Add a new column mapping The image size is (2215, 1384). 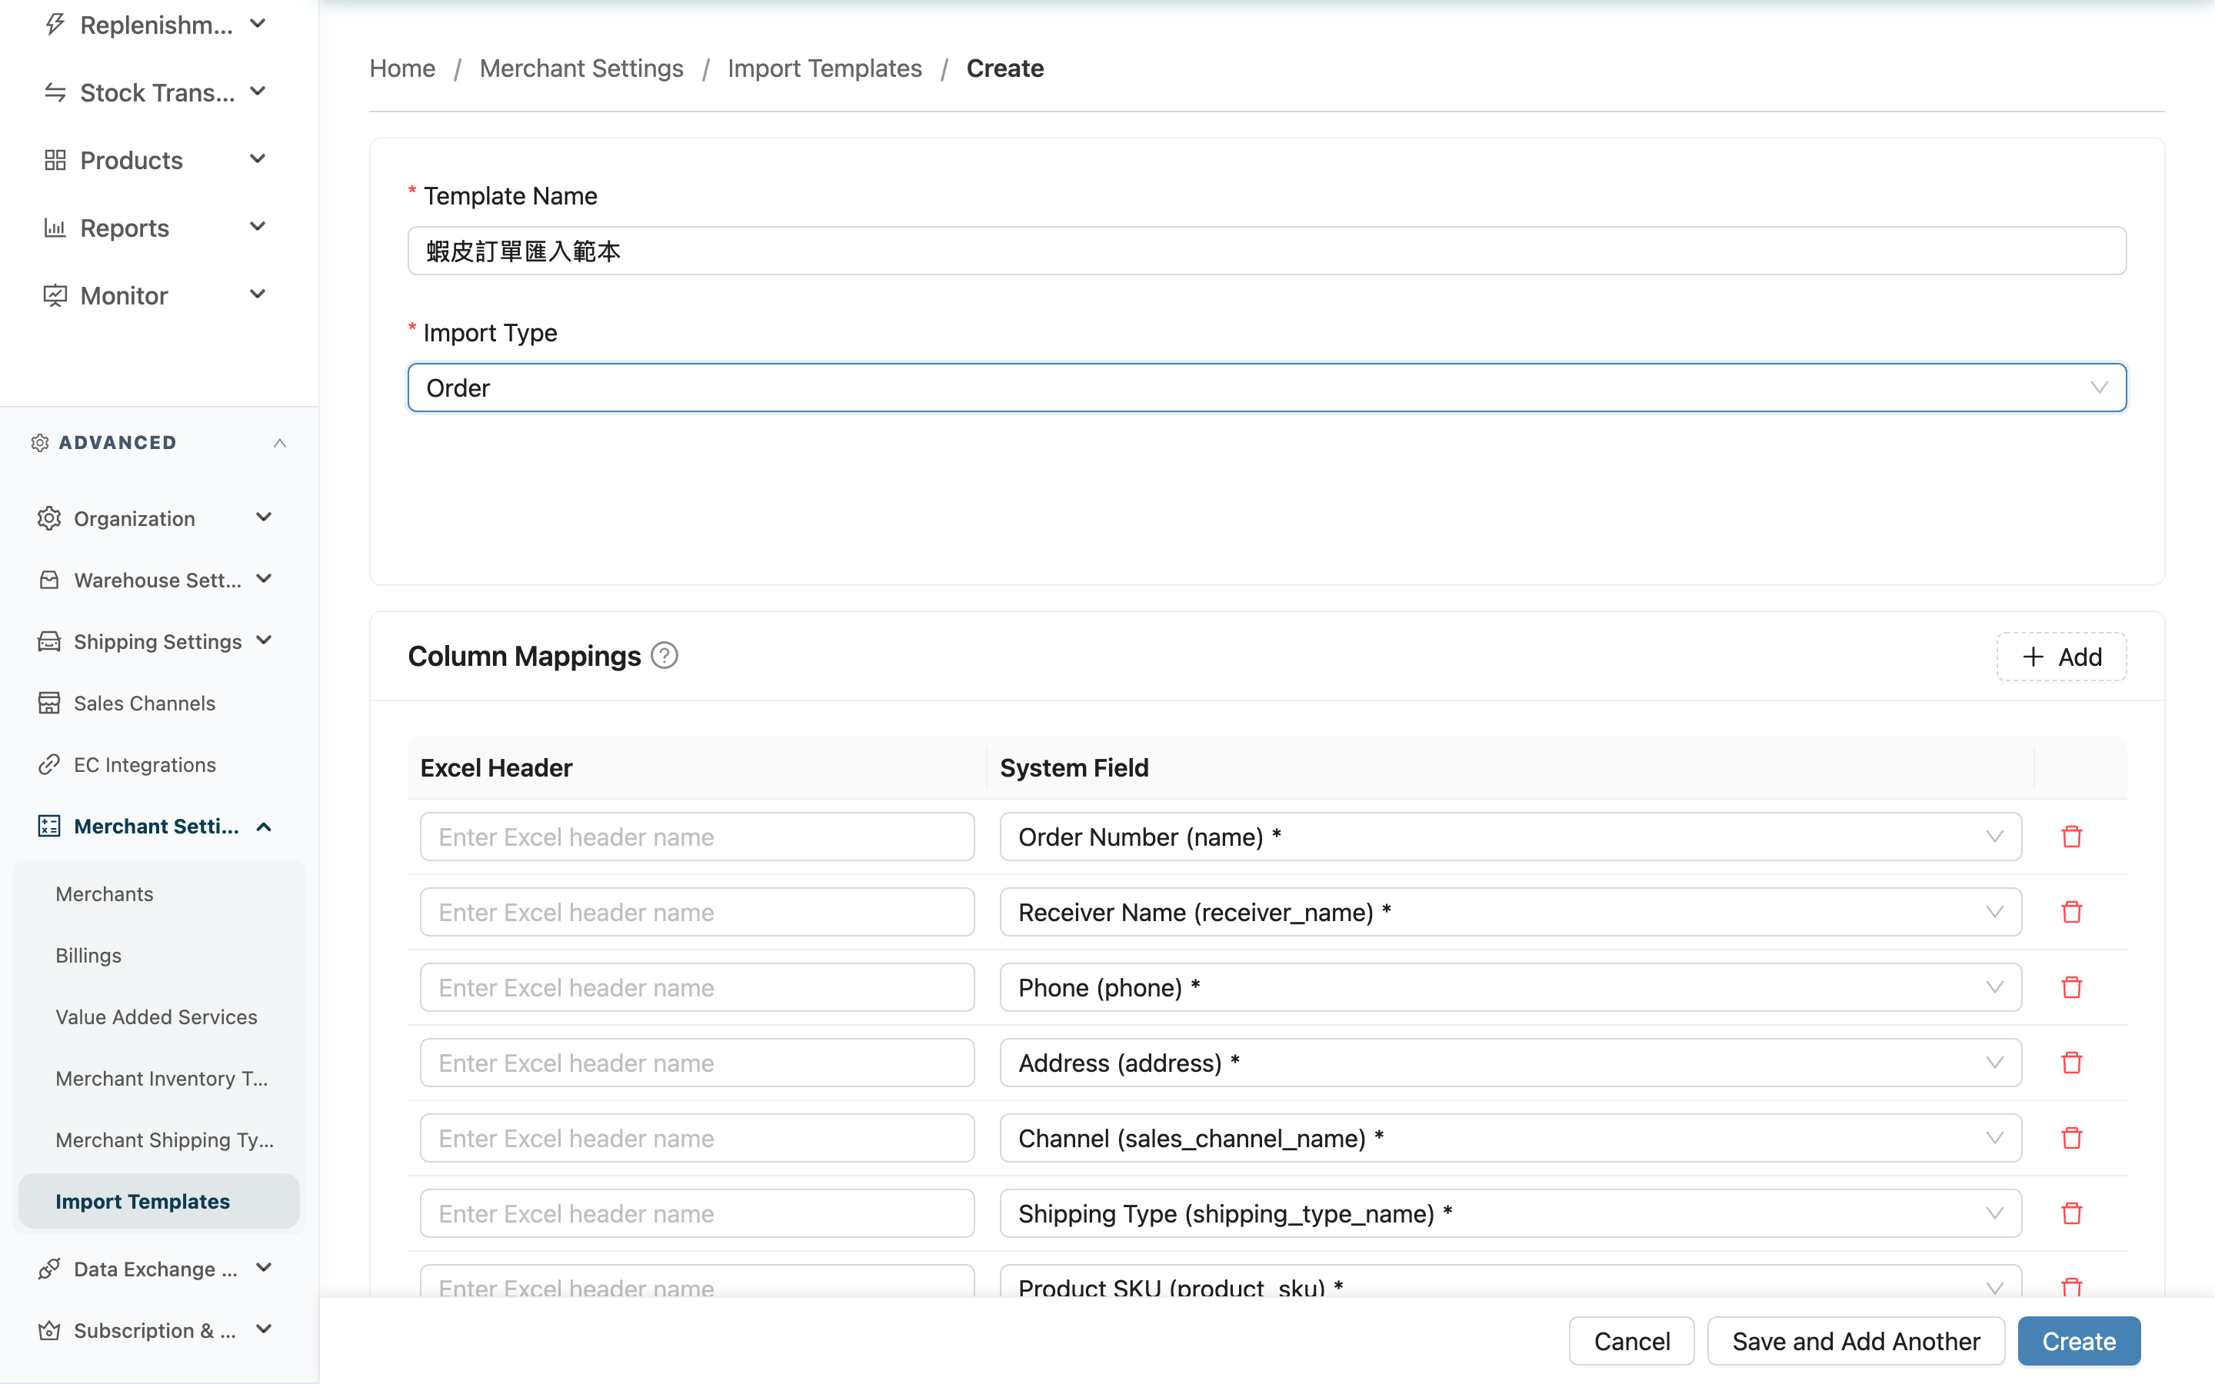point(2061,657)
